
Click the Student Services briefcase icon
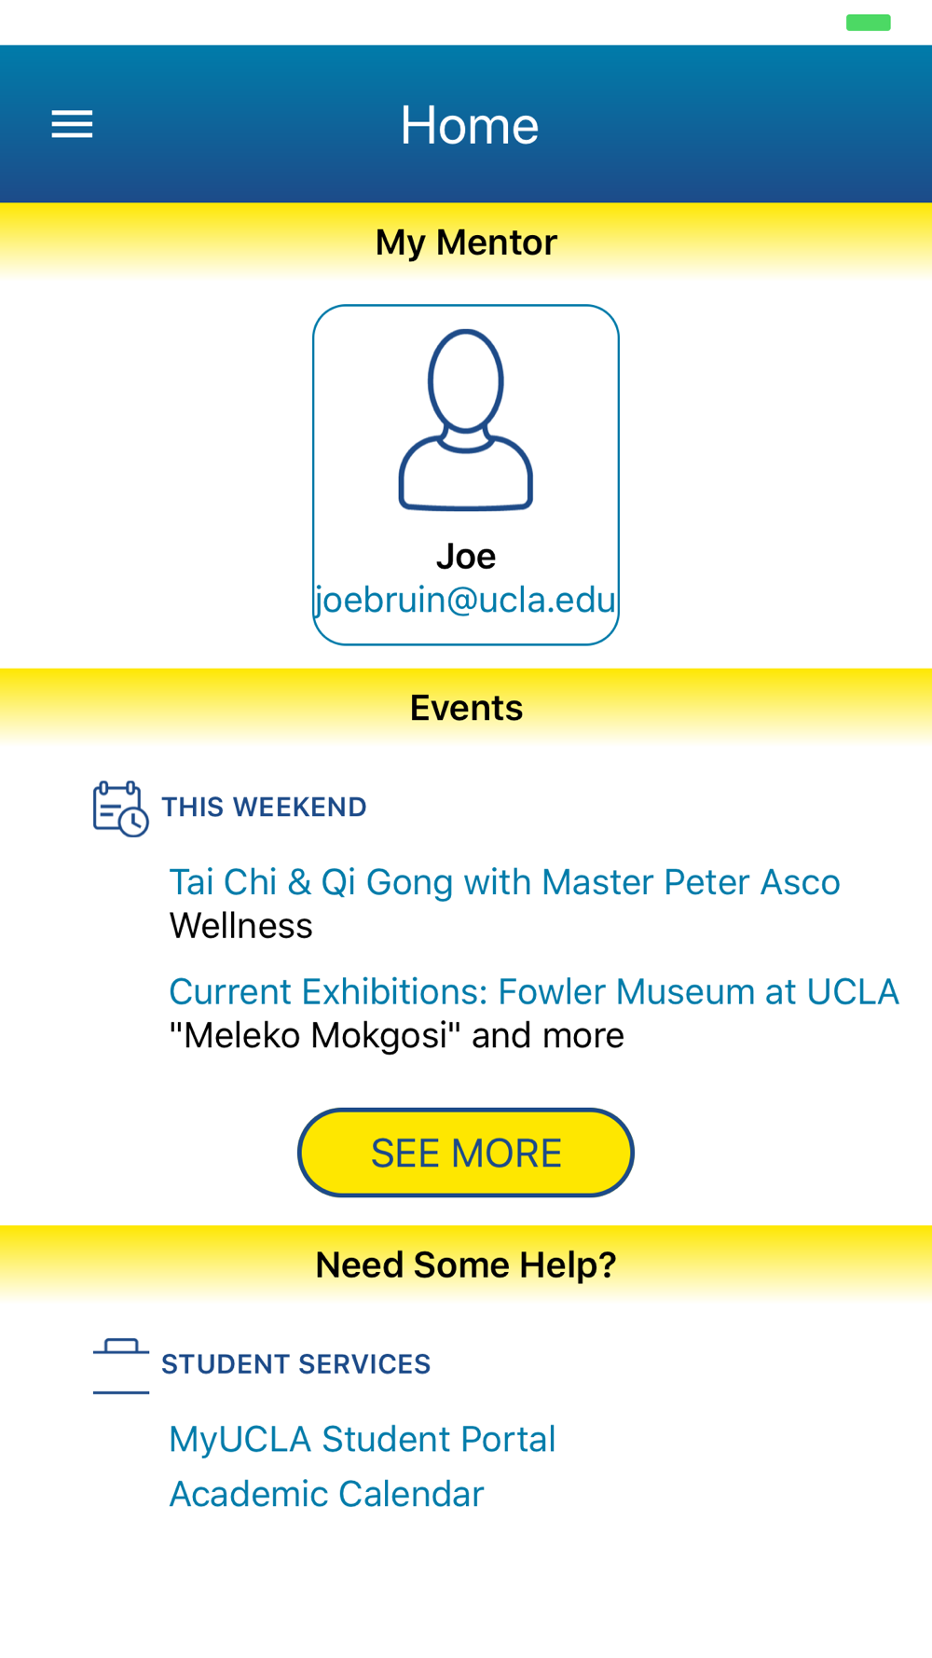coord(121,1366)
